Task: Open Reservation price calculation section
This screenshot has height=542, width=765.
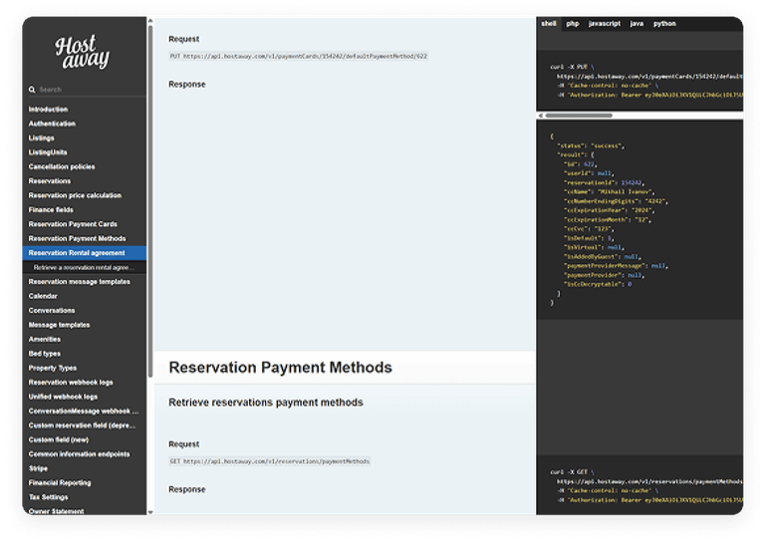Action: coord(75,195)
